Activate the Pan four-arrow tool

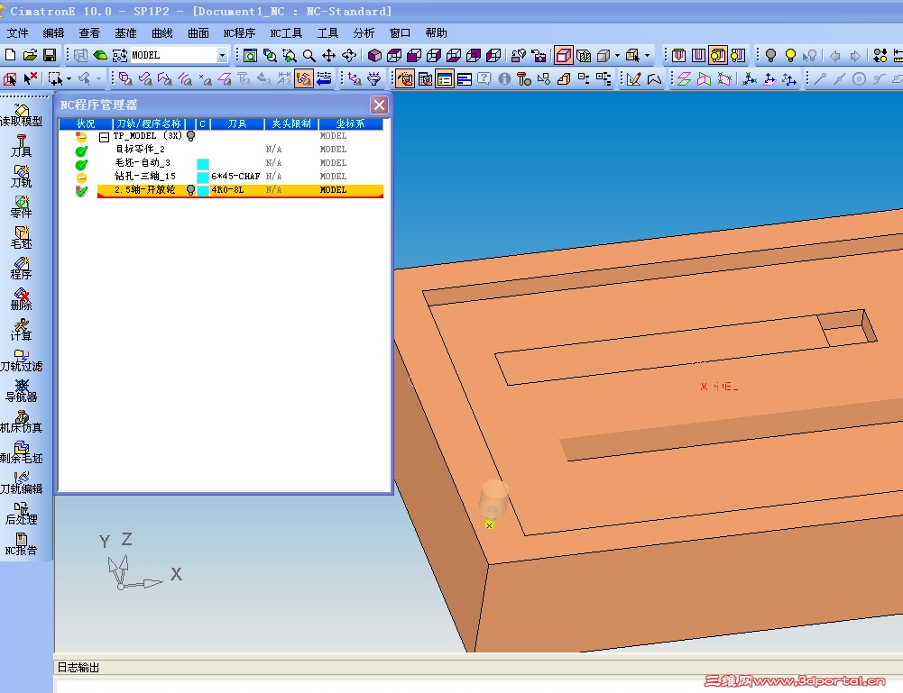pyautogui.click(x=329, y=55)
